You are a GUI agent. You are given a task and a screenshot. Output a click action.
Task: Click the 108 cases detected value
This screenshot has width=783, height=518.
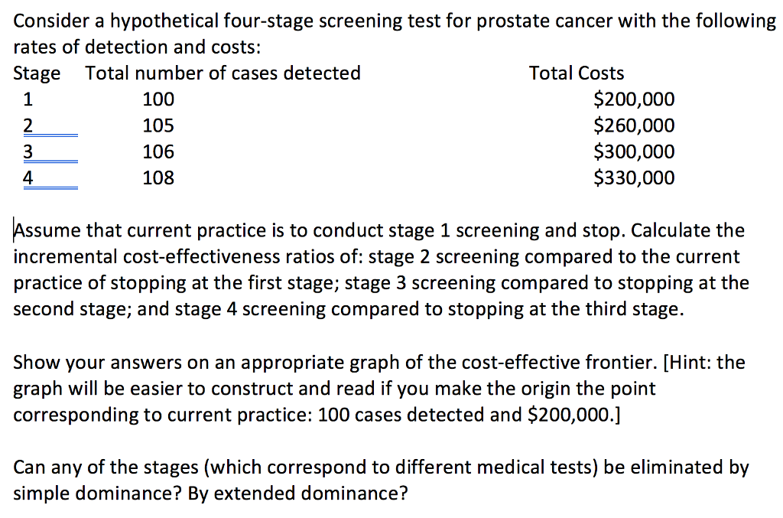[158, 178]
